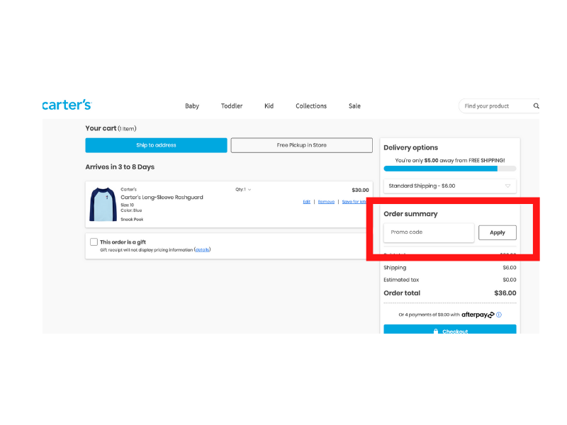Image resolution: width=567 pixels, height=425 pixels.
Task: Click the rashguard product thumbnail
Action: tap(103, 204)
